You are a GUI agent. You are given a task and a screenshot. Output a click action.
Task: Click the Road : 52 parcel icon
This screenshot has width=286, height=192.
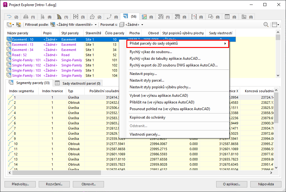9,55
